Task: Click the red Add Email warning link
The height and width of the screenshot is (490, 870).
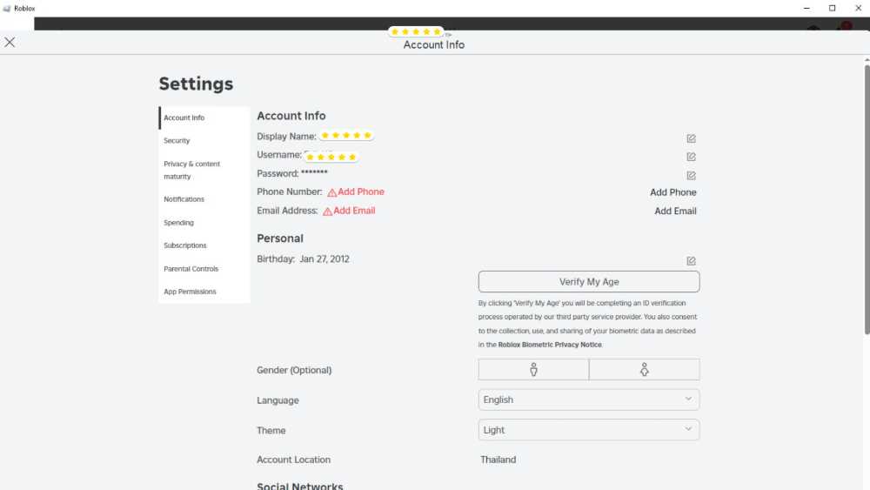Action: [354, 211]
